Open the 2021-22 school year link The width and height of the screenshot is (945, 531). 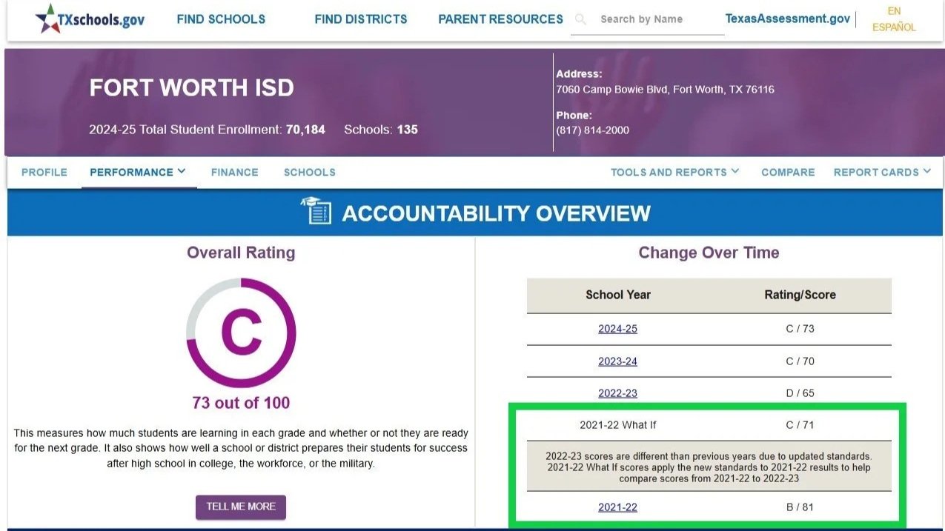618,507
